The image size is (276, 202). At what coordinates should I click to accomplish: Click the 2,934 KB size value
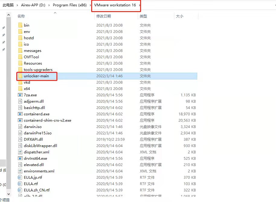tap(188, 133)
